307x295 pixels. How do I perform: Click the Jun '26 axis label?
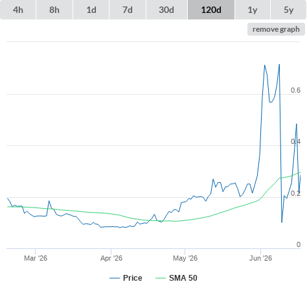coord(260,258)
